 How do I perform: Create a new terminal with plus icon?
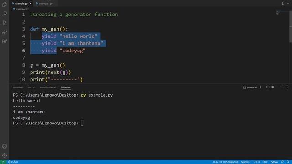(261, 87)
